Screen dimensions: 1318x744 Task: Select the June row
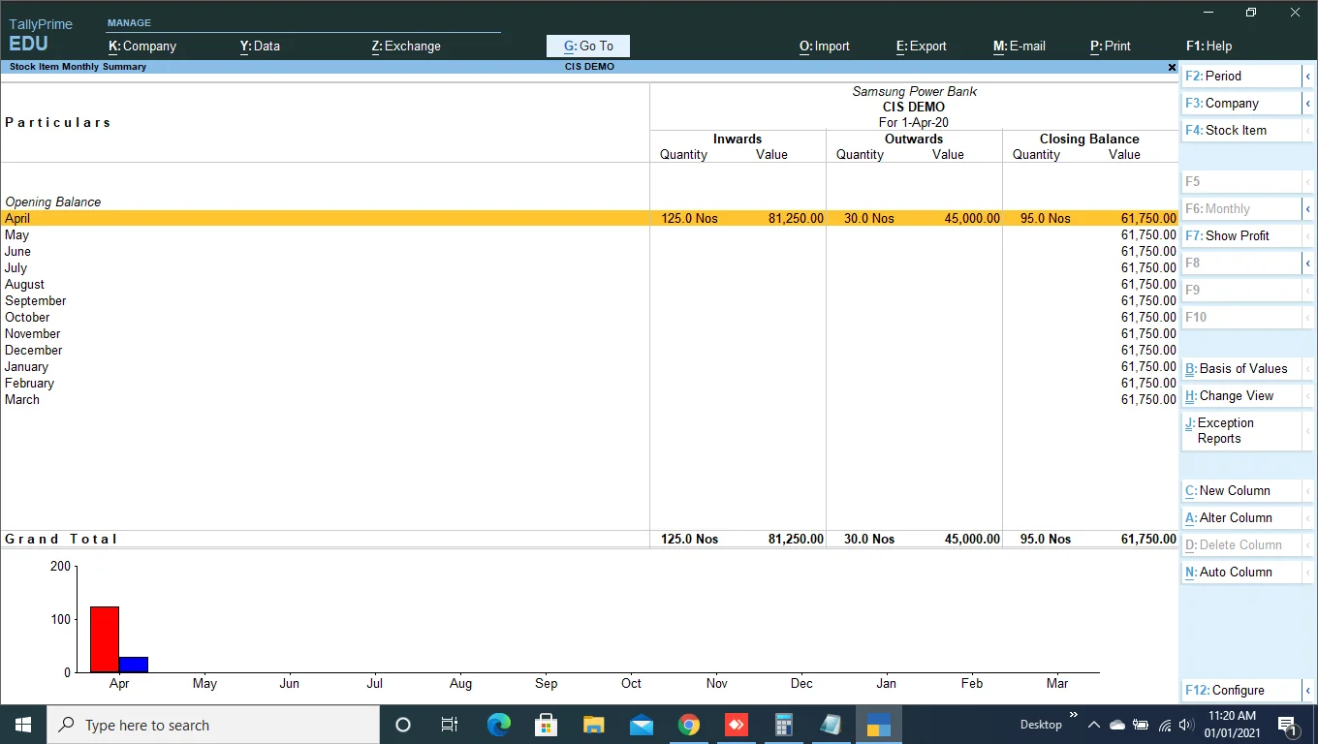[589, 251]
